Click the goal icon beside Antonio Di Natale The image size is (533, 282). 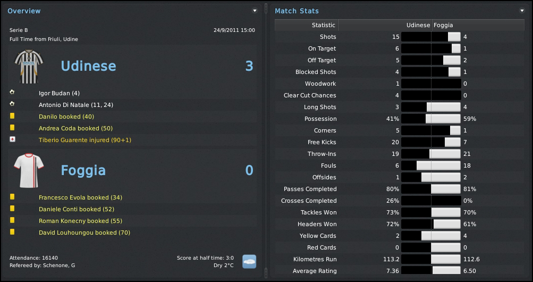pos(12,104)
